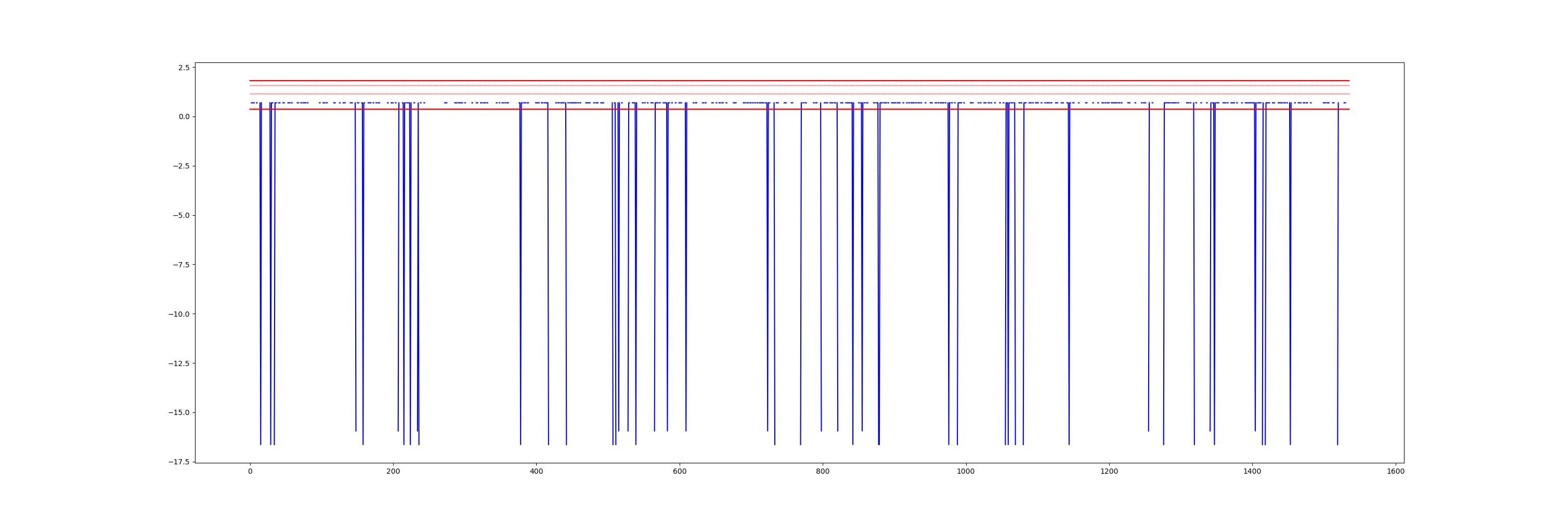Click the x-axis tick label 200
This screenshot has width=1560, height=520.
(x=393, y=472)
